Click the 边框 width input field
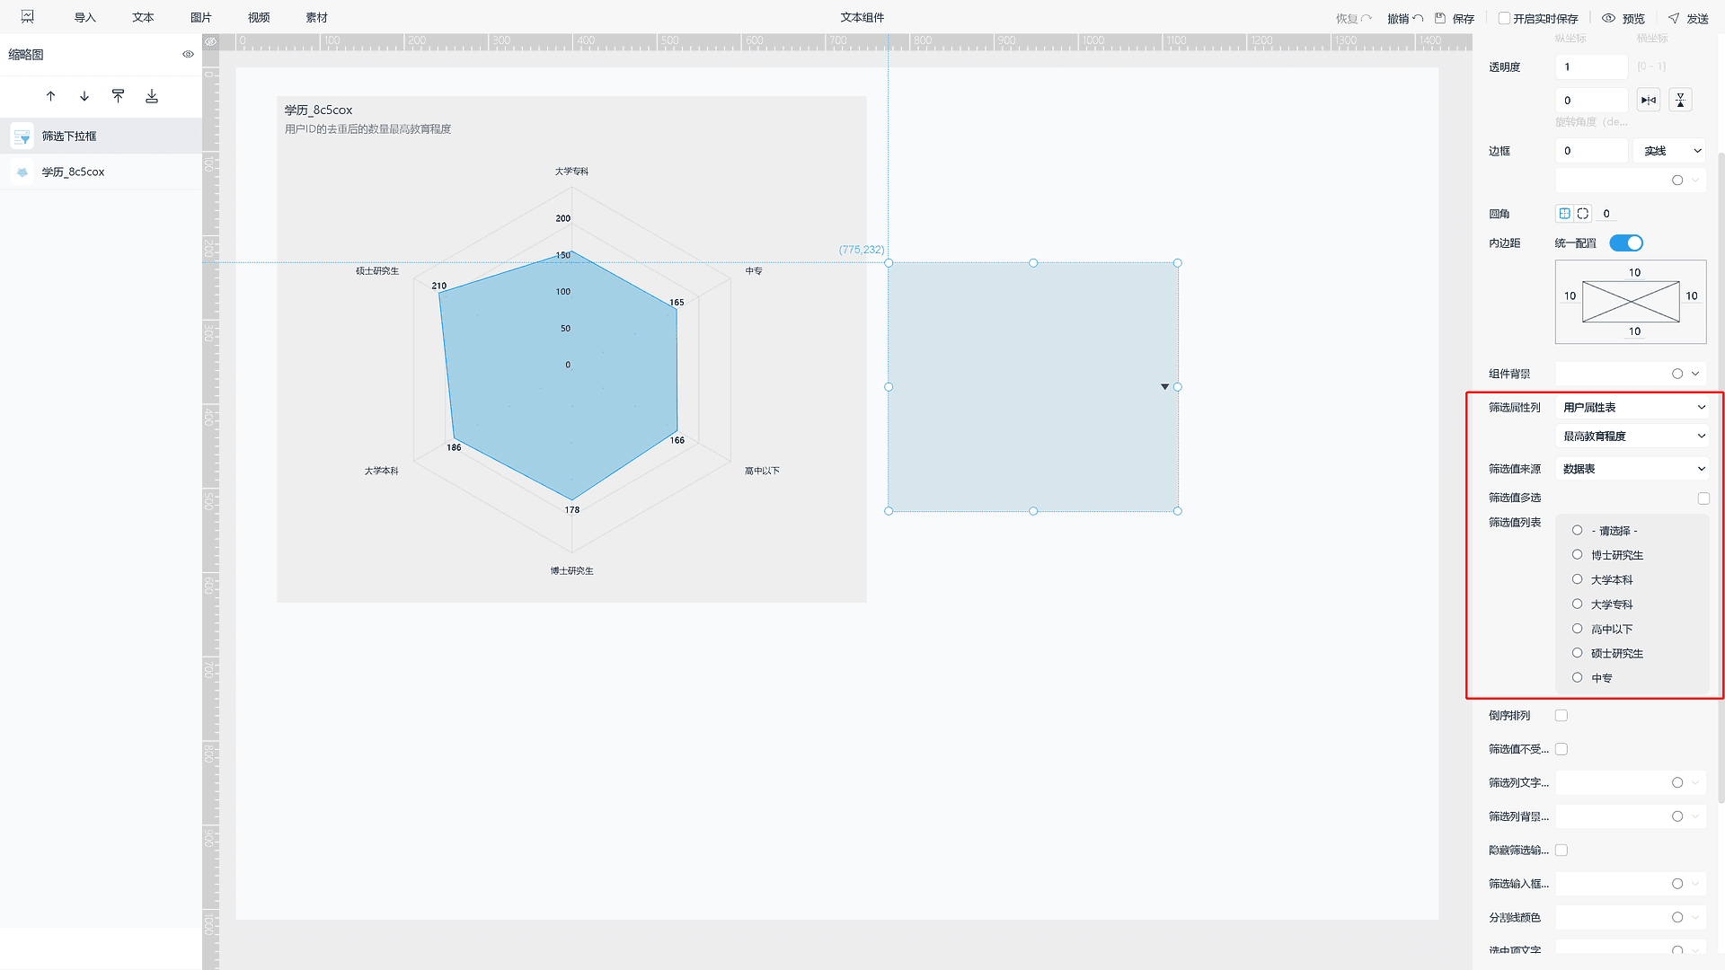1725x970 pixels. [x=1592, y=151]
